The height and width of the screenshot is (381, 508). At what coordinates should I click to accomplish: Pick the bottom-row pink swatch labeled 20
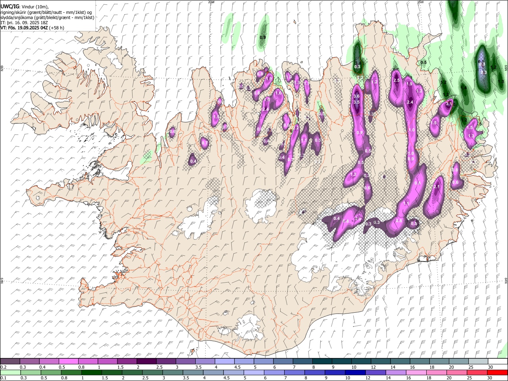(x=457, y=373)
